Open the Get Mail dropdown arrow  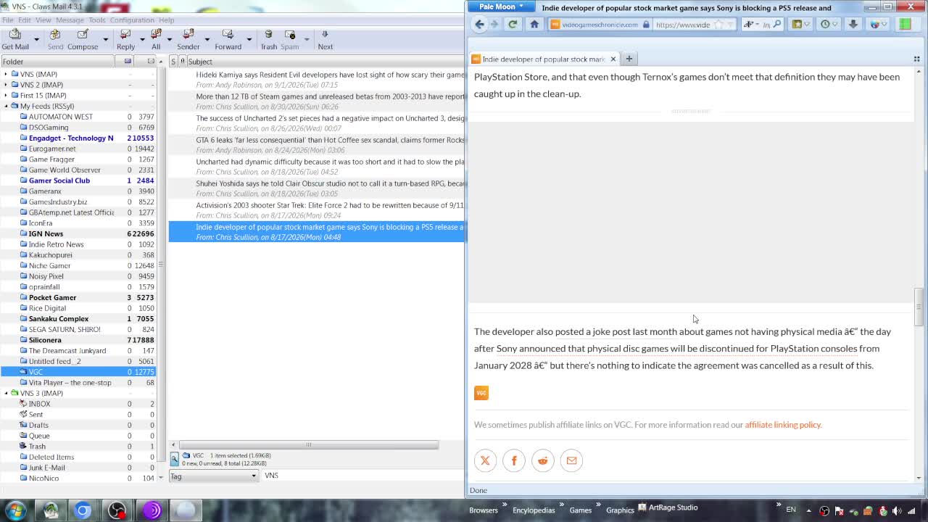click(x=36, y=38)
